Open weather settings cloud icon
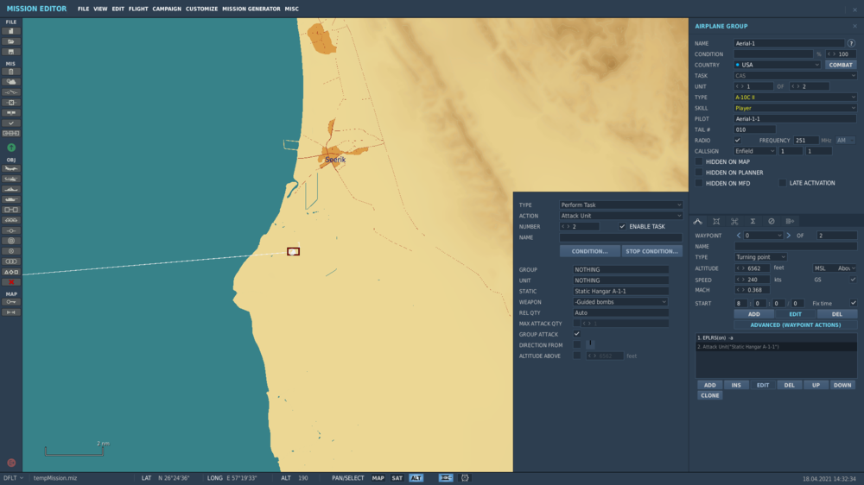This screenshot has width=864, height=485. pyautogui.click(x=11, y=82)
